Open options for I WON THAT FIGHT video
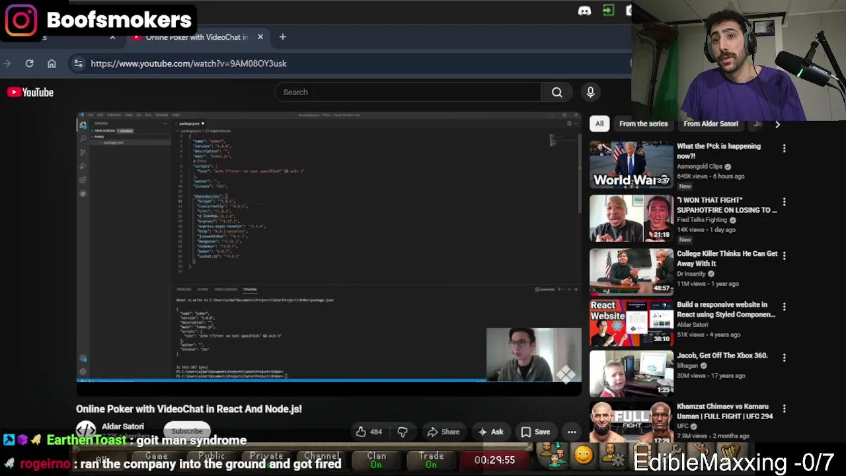The image size is (846, 476). coord(784,202)
